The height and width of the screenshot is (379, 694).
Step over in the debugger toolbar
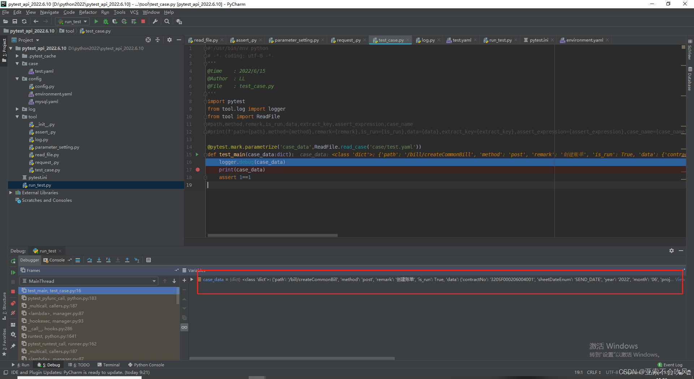(90, 260)
